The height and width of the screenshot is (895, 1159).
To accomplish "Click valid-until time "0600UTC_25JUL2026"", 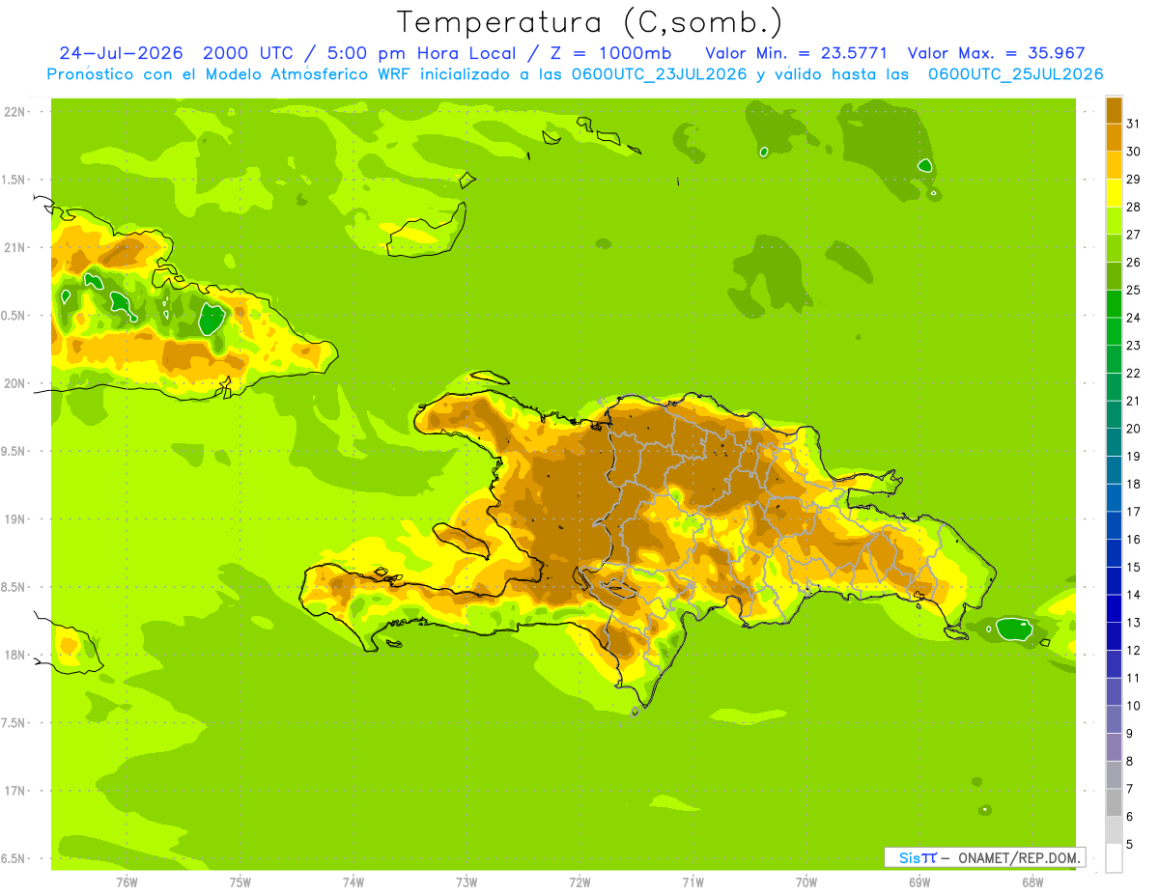I will tap(1015, 74).
